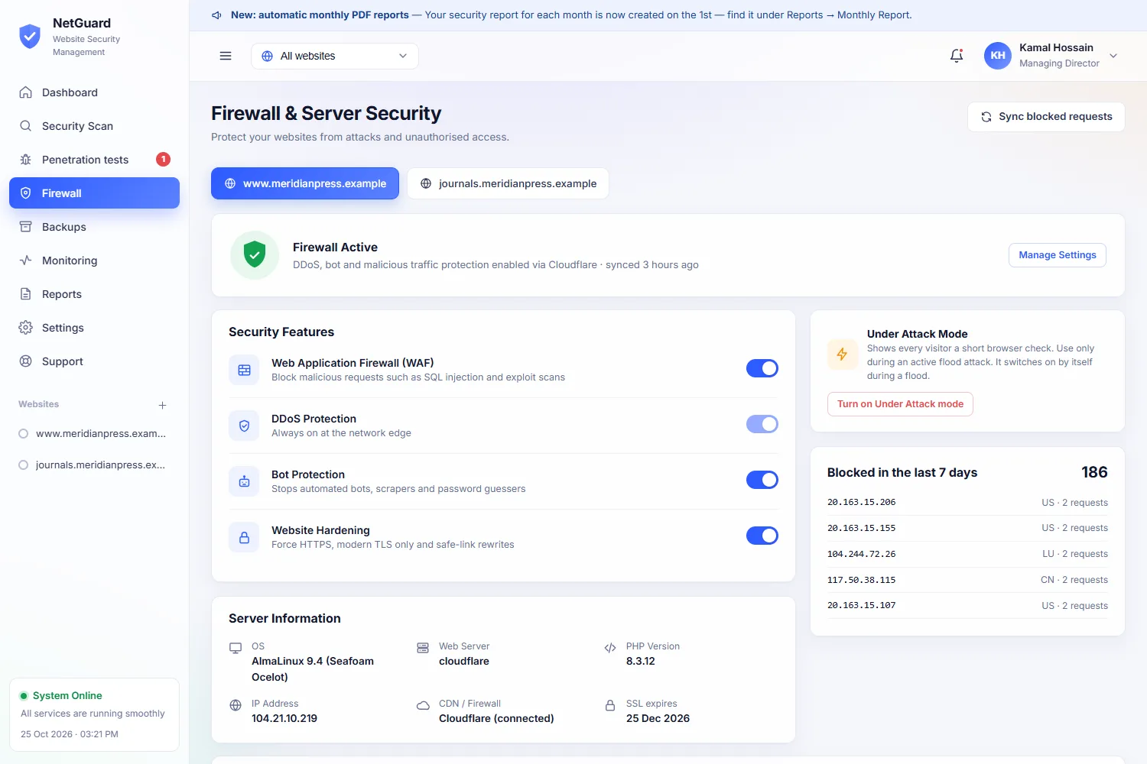1147x764 pixels.
Task: Click the OS monitor icon
Action: click(236, 648)
